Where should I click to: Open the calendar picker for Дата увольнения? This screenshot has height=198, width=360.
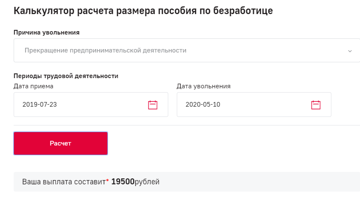coord(316,105)
